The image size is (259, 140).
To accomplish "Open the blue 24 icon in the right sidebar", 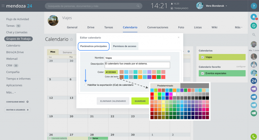I will (254, 81).
